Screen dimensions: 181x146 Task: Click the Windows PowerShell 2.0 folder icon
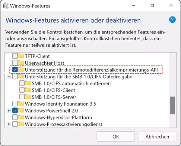pos(21,110)
